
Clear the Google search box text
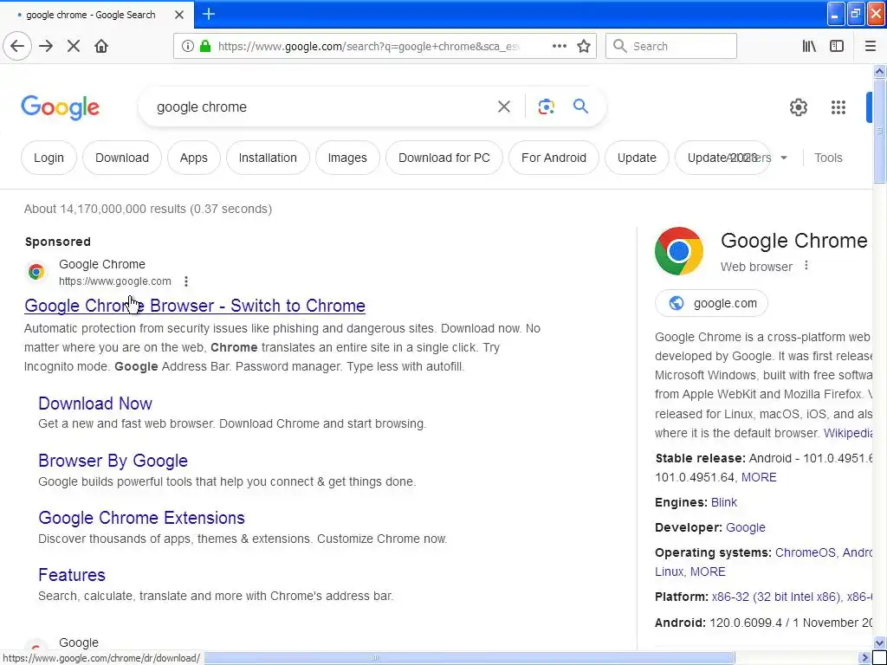tap(503, 107)
